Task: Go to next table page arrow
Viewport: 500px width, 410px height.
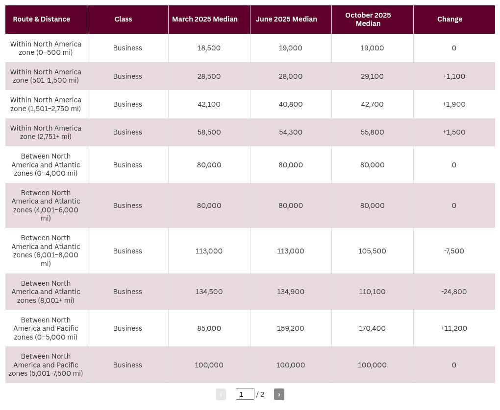Action: pos(279,394)
